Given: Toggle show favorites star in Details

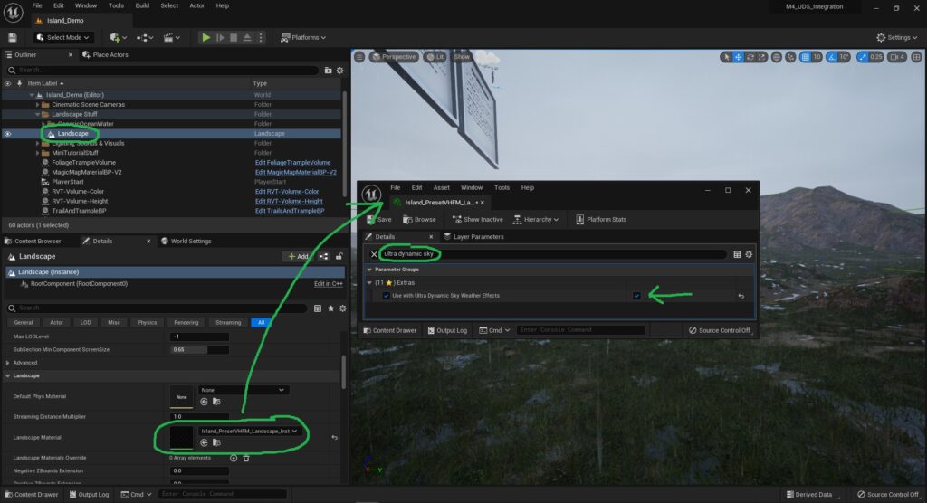Looking at the screenshot, I should 330,308.
